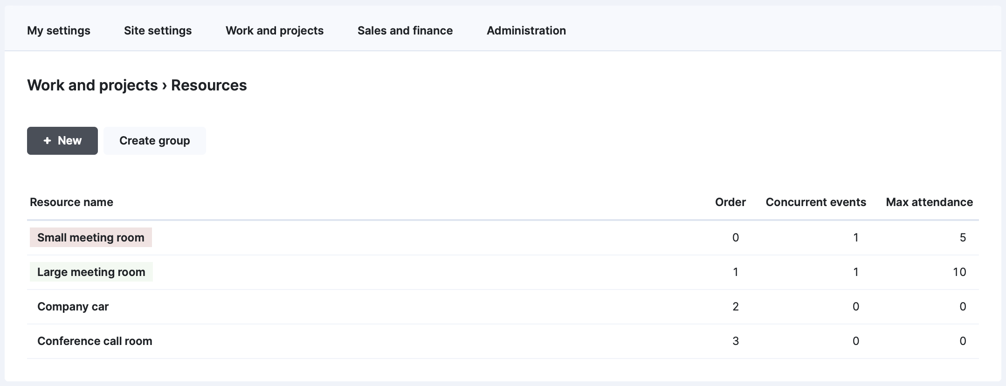Select concurrent events 1 for Small meeting room

click(x=856, y=238)
